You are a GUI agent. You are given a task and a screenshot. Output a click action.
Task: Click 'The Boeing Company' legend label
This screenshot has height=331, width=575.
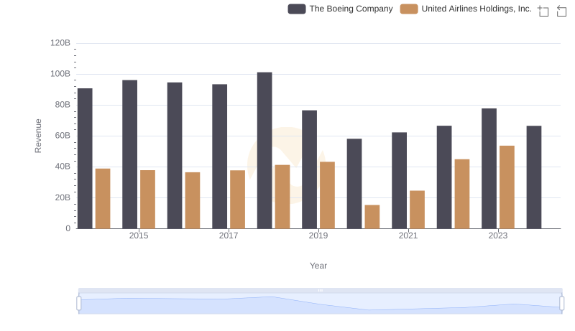pyautogui.click(x=351, y=9)
